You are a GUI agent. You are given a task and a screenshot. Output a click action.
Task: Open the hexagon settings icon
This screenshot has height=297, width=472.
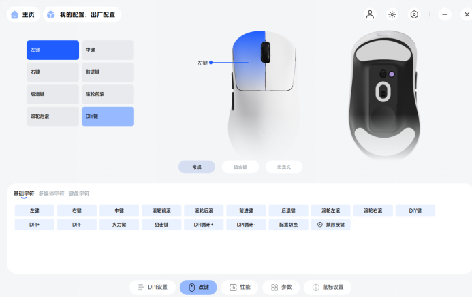(x=414, y=14)
